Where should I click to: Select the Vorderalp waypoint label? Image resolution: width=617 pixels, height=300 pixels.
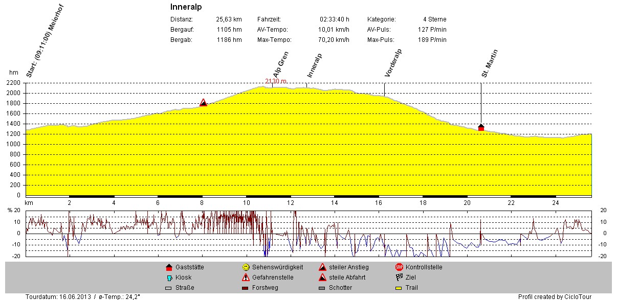tap(393, 63)
